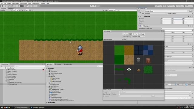The width and height of the screenshot is (194, 109).
Task: Click the cloud services icon
Action: point(165,6)
